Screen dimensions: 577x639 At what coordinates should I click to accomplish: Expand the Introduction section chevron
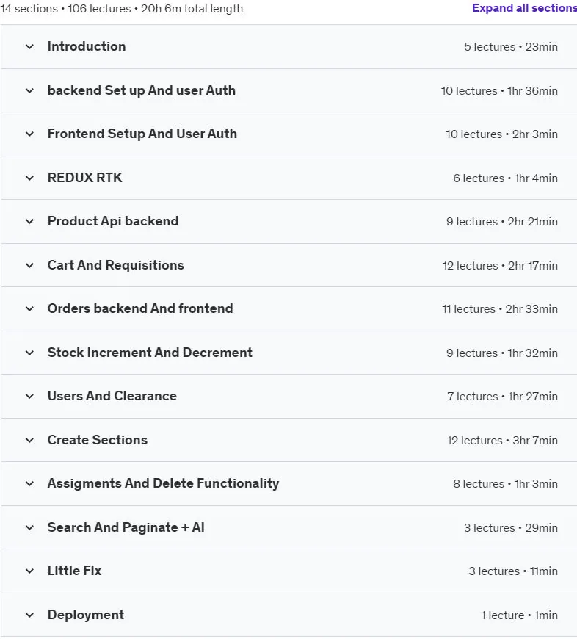point(29,47)
